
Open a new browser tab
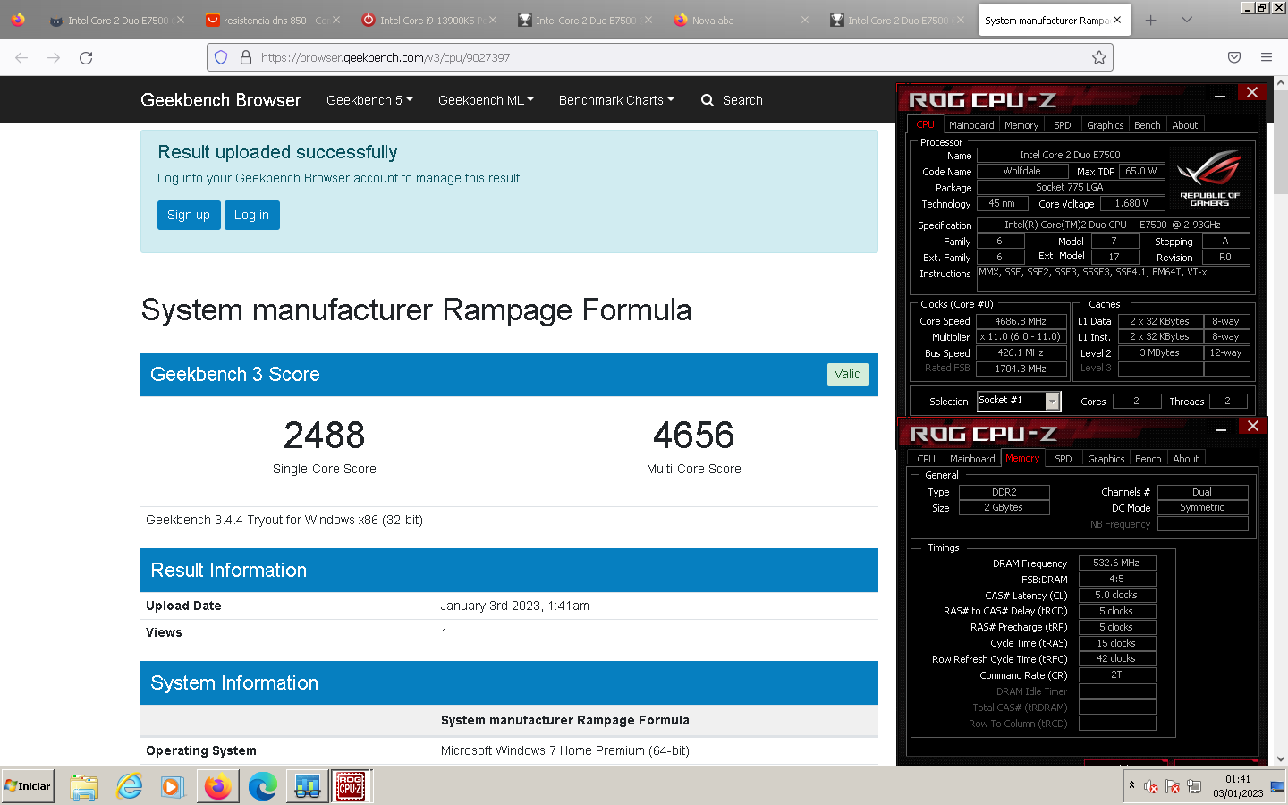click(x=1151, y=20)
